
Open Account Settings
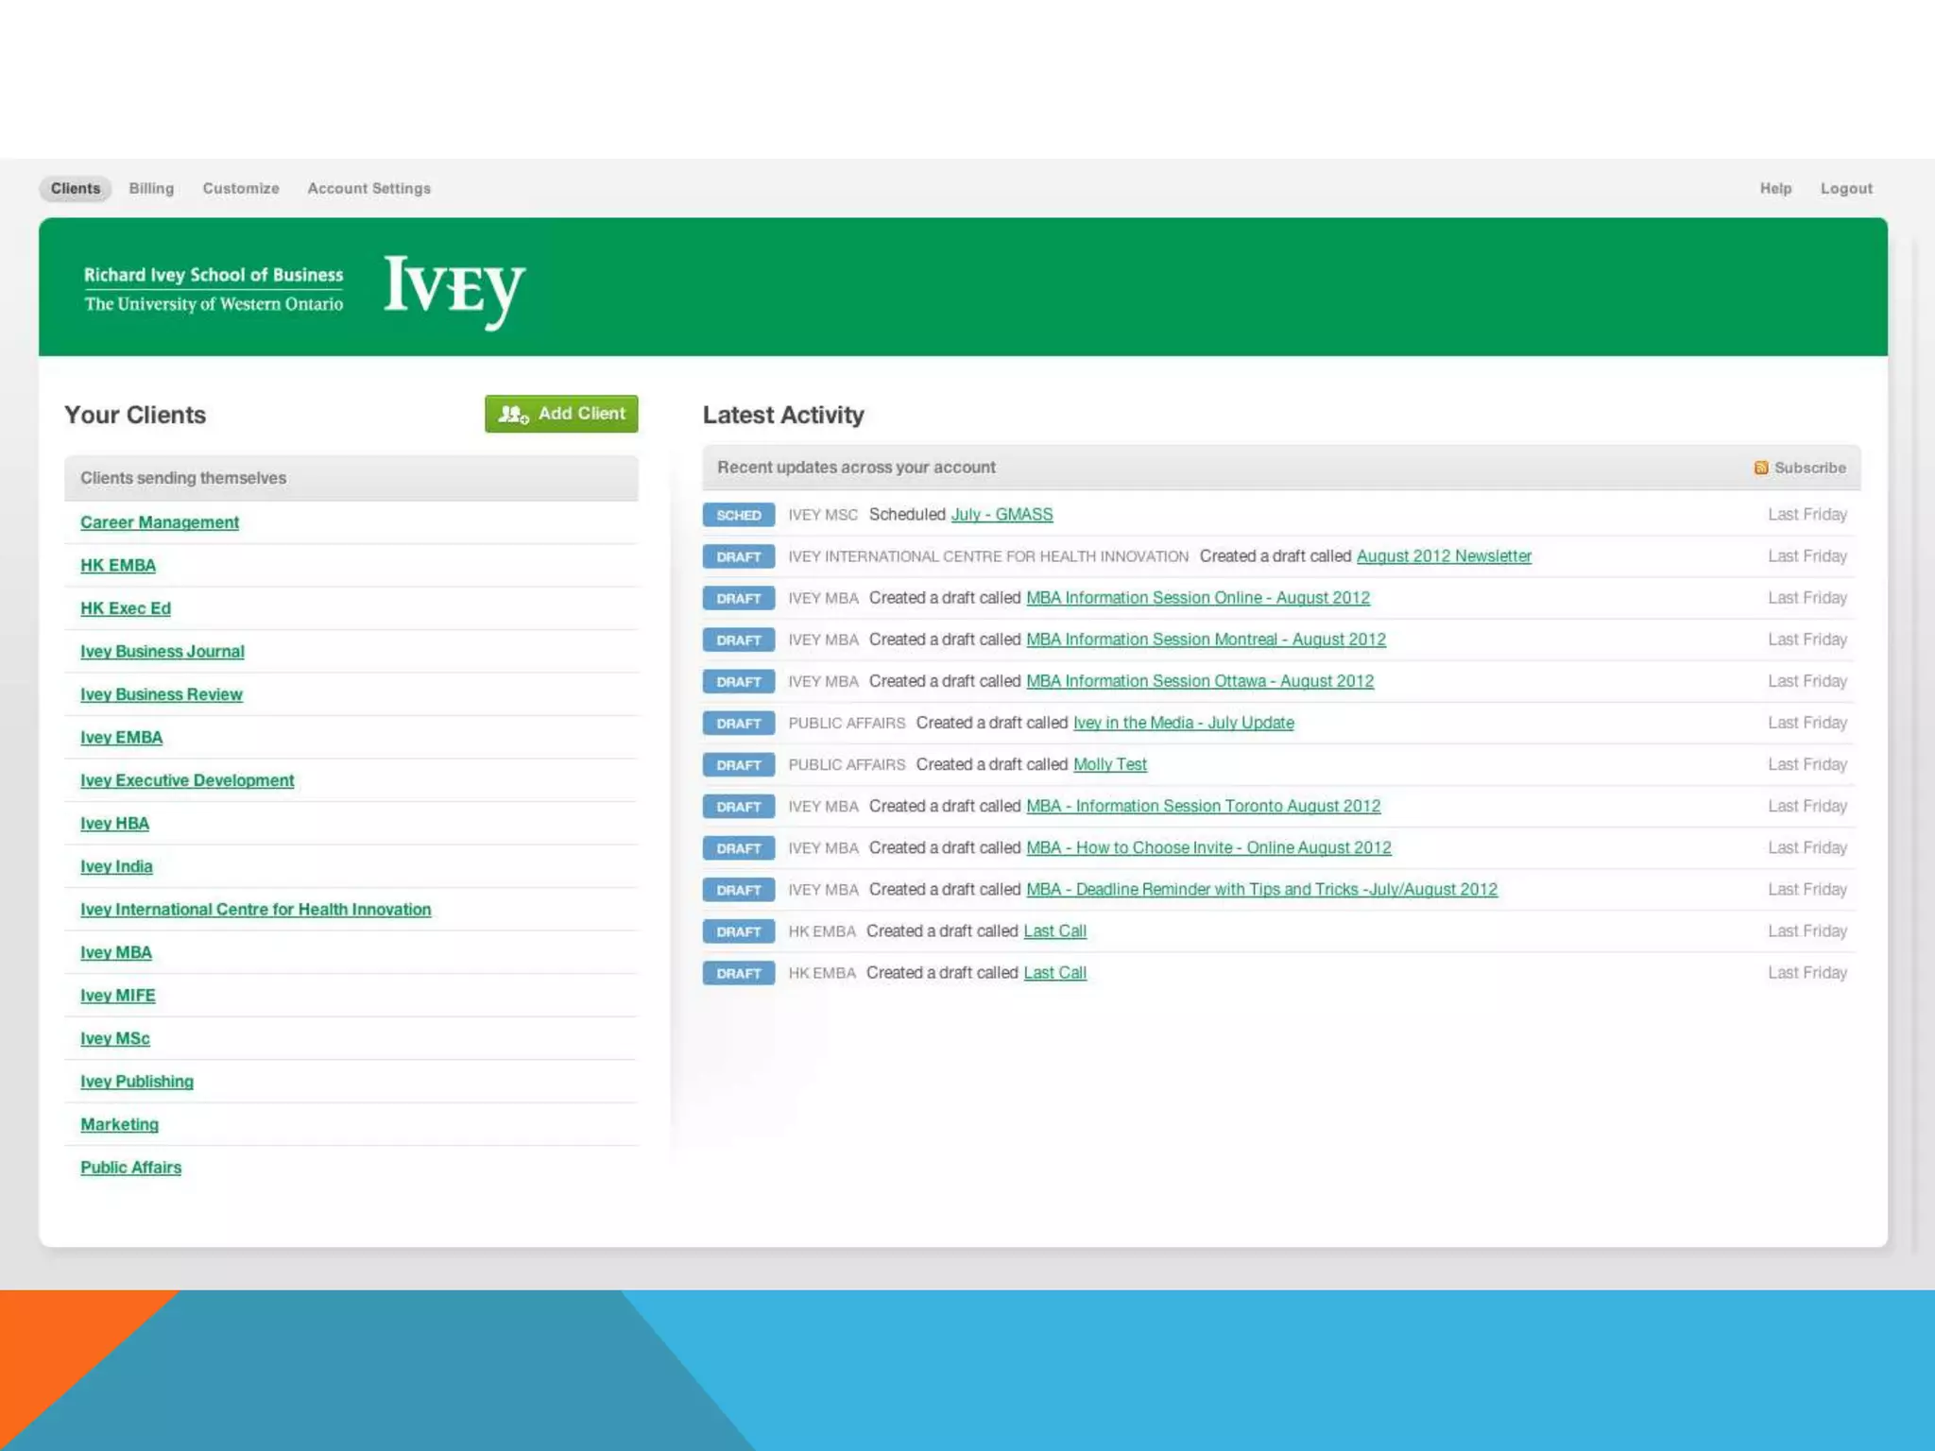[368, 188]
